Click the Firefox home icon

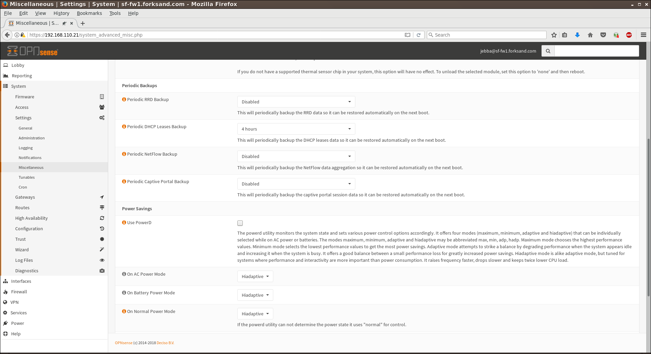click(590, 35)
